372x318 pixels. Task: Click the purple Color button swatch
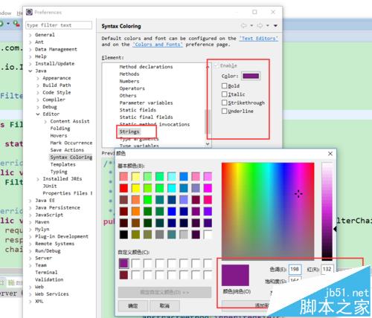tap(251, 76)
